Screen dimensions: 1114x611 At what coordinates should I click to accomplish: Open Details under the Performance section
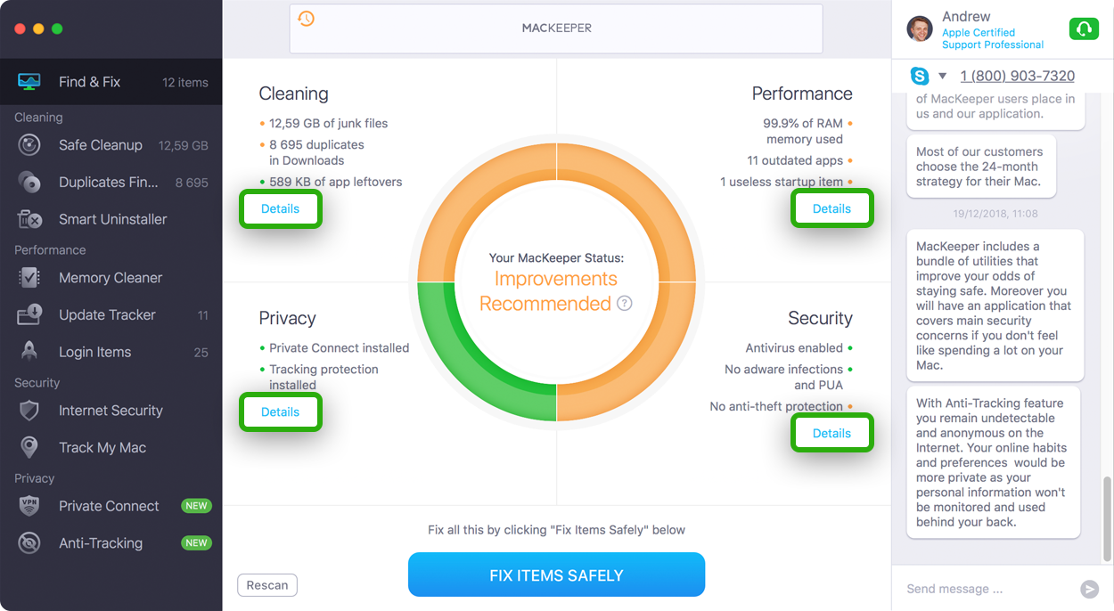pos(831,208)
